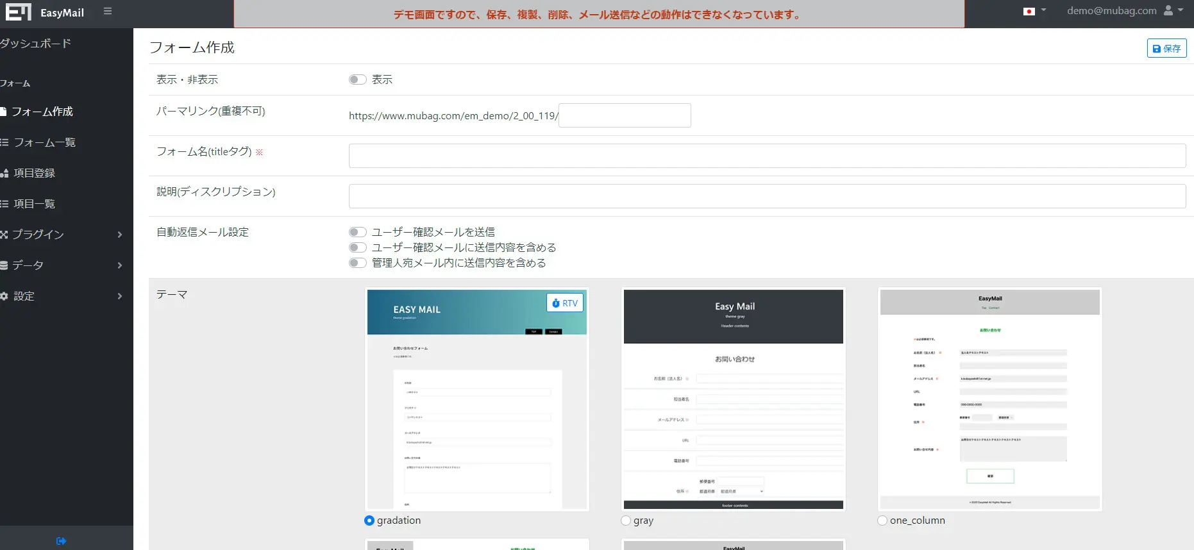
Task: Click the フォーム名 title input field
Action: click(x=767, y=156)
